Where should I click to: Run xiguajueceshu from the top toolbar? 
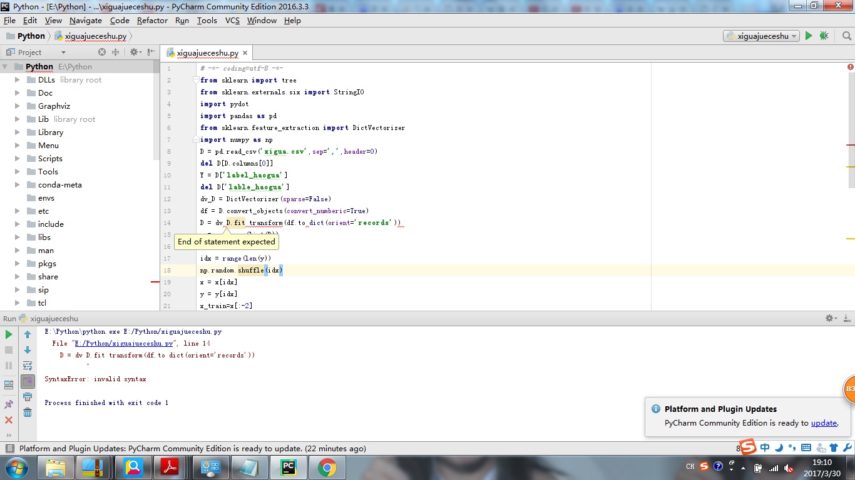pos(809,36)
